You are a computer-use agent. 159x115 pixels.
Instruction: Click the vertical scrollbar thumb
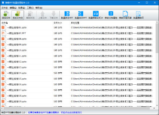coord(157,38)
